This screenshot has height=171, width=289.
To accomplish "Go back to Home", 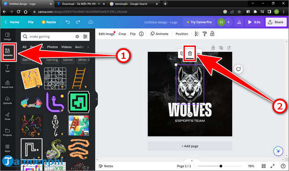I will [12, 22].
